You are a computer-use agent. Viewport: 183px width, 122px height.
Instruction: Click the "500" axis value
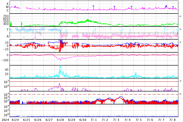6,21
